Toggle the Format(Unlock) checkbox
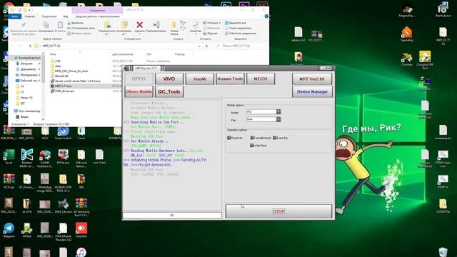This screenshot has height=257, width=457. click(252, 138)
